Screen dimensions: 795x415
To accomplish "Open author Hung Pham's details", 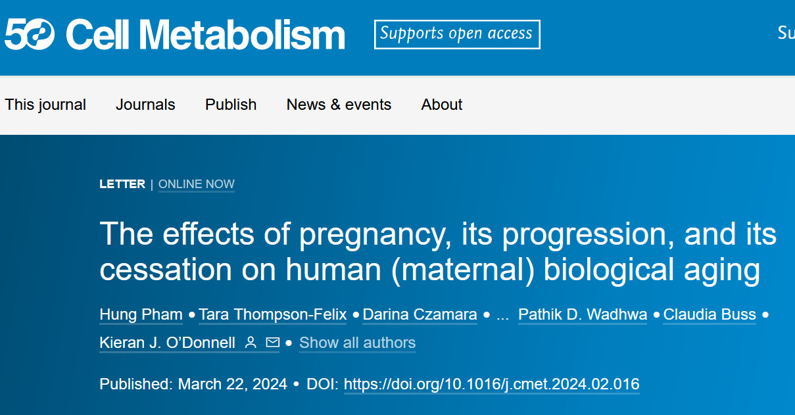I will pyautogui.click(x=141, y=314).
